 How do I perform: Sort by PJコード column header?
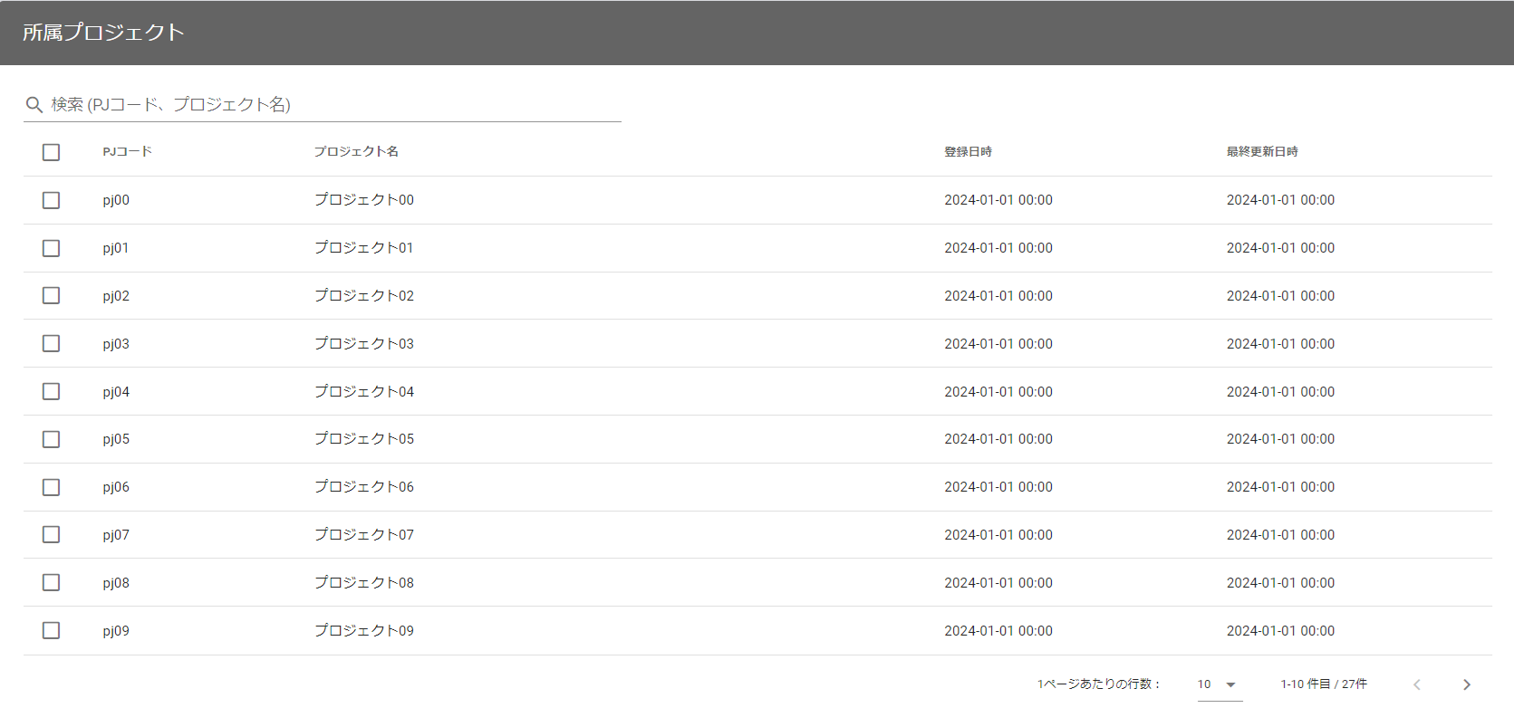[127, 152]
